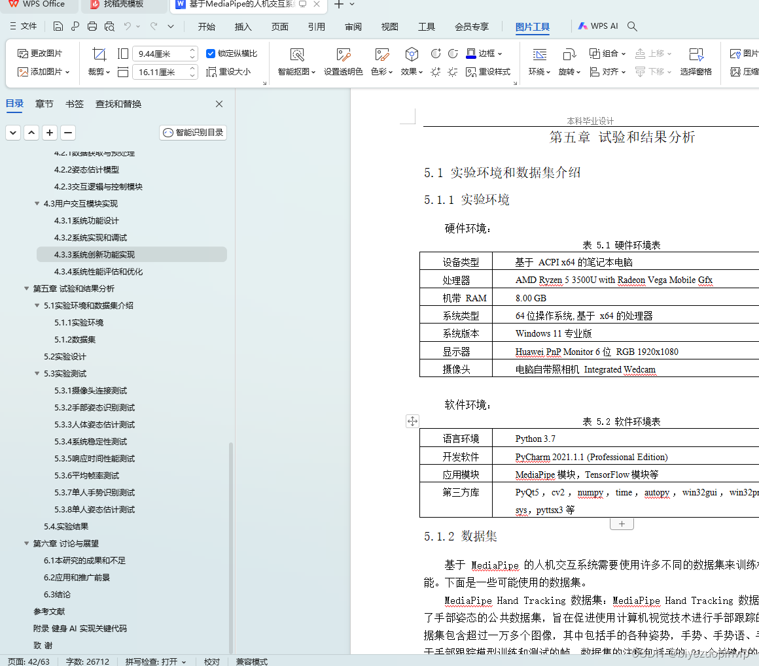Screen dimensions: 759x666
Task: Go to 5.3.4系统稳定性测试 in outline
Action: click(x=91, y=442)
